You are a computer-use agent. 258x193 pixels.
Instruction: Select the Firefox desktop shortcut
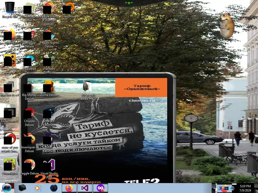pyautogui.click(x=10, y=36)
